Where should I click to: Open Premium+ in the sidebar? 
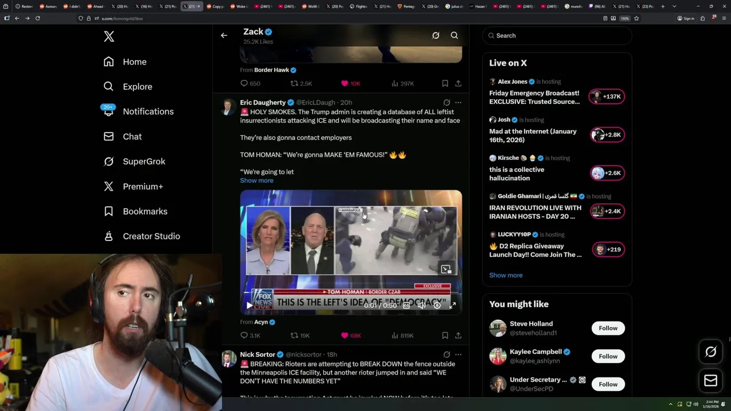(133, 186)
